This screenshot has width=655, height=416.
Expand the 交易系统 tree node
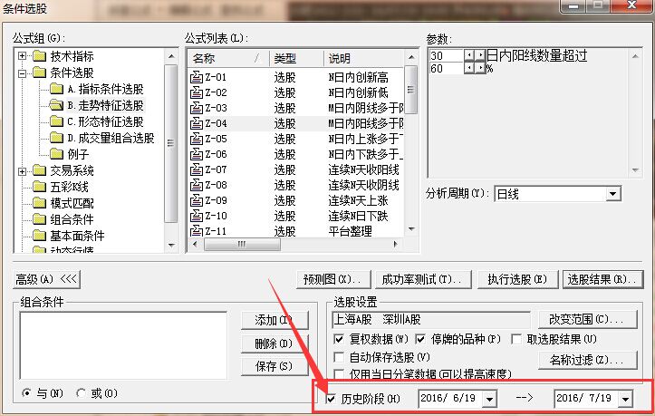pos(22,171)
